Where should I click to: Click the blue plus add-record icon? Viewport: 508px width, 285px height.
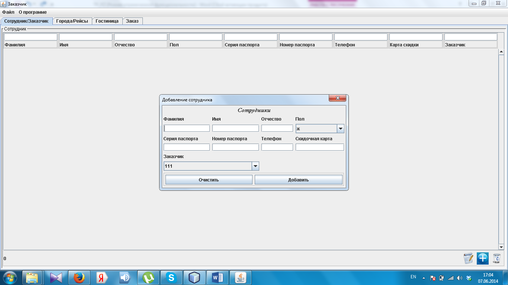pyautogui.click(x=482, y=258)
